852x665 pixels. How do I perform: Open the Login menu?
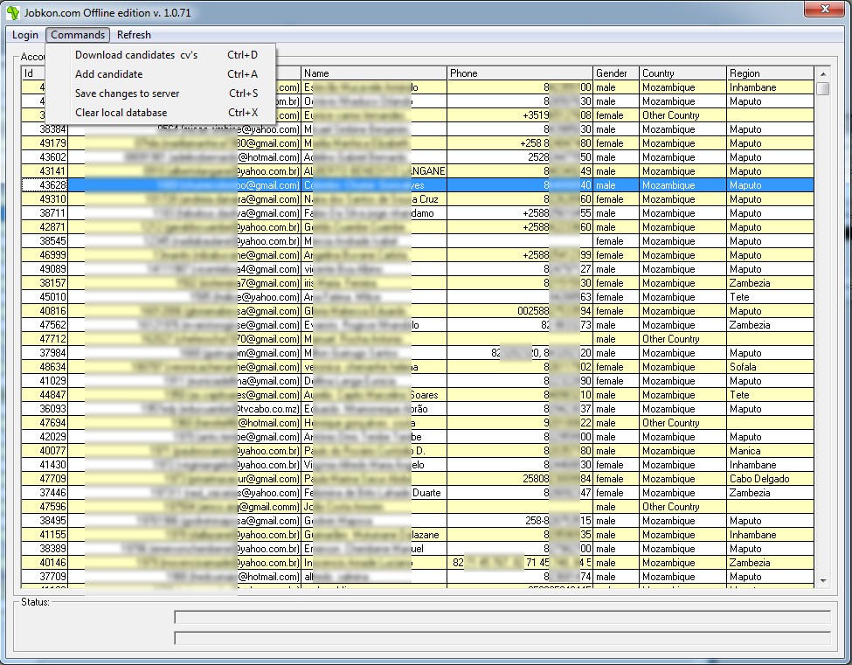tap(25, 35)
